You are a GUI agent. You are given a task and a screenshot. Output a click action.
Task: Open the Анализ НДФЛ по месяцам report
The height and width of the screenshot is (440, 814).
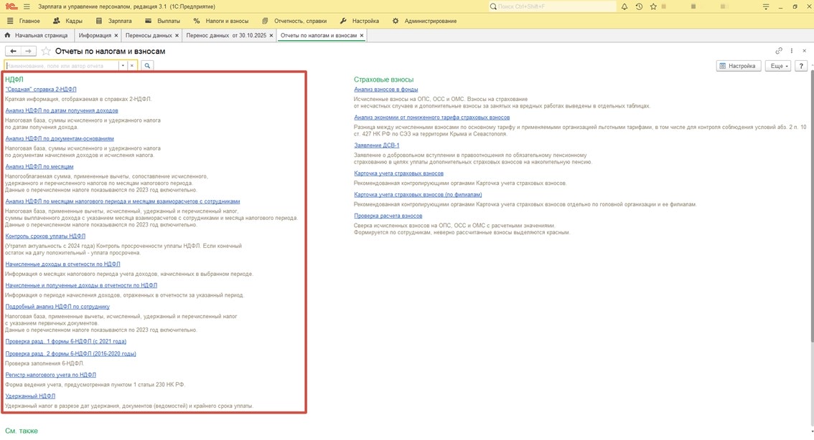point(39,166)
